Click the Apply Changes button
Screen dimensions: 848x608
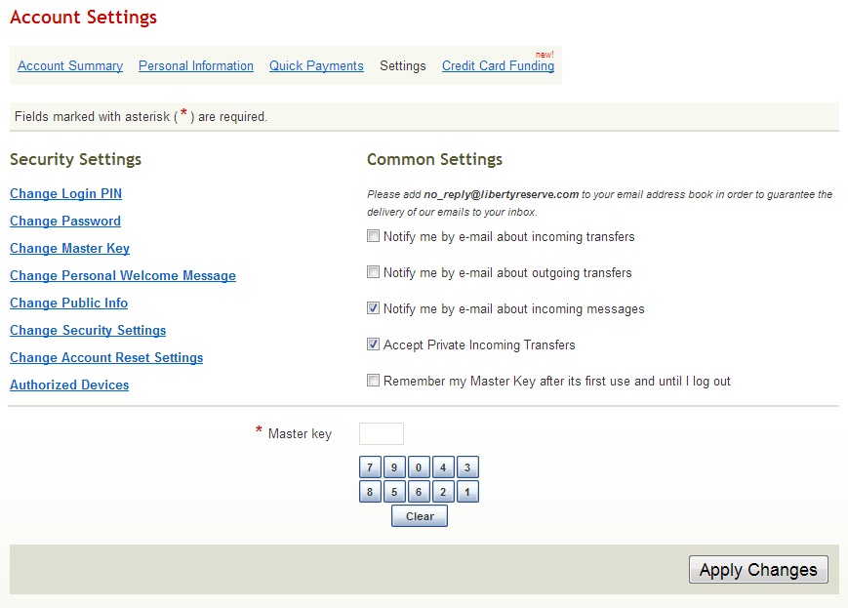click(x=758, y=570)
